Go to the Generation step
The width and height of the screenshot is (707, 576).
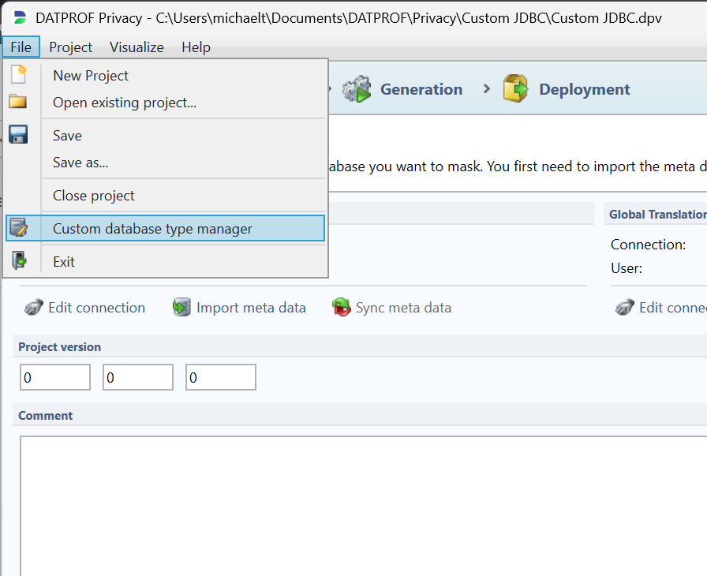[421, 89]
